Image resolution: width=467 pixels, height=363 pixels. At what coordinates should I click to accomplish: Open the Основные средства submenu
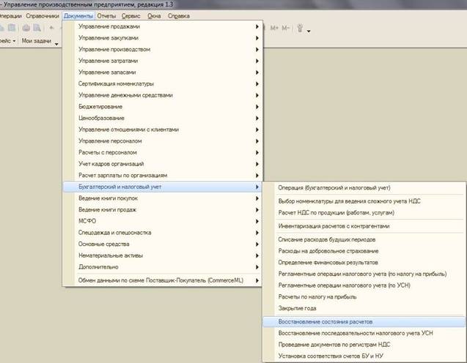coord(163,244)
